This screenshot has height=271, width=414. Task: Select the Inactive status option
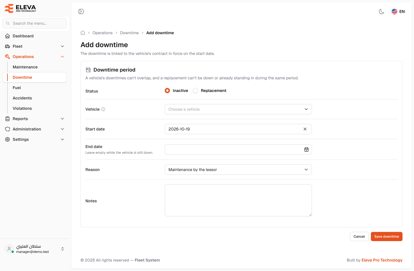(x=167, y=91)
